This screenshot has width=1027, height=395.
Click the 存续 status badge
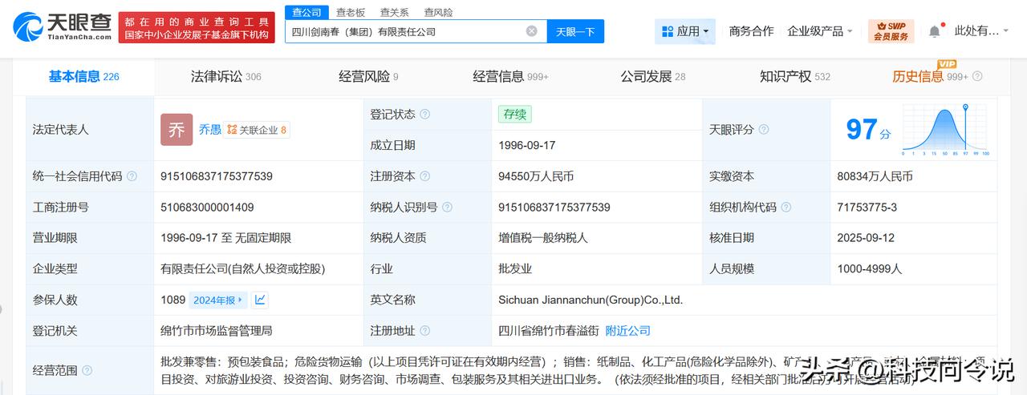514,115
